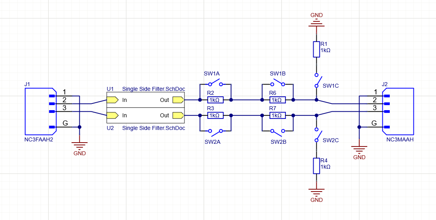Image resolution: width=436 pixels, height=220 pixels.
Task: Click the R2 1kΩ resistor symbol
Action: click(x=216, y=100)
